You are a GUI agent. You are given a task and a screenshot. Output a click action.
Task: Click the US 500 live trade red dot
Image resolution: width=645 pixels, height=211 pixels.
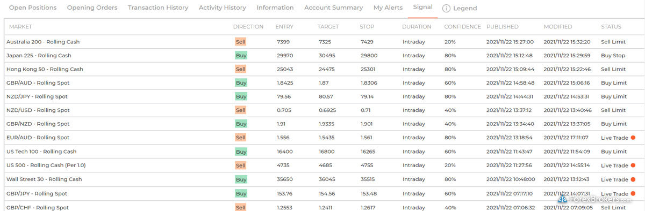(x=633, y=165)
